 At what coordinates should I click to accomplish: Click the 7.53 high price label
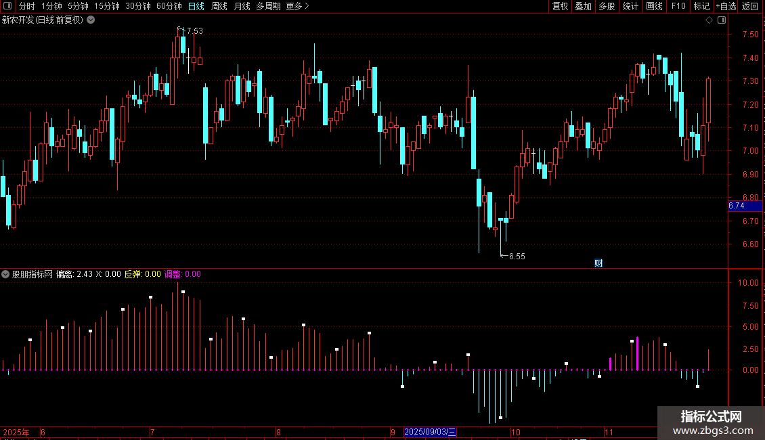tap(195, 30)
